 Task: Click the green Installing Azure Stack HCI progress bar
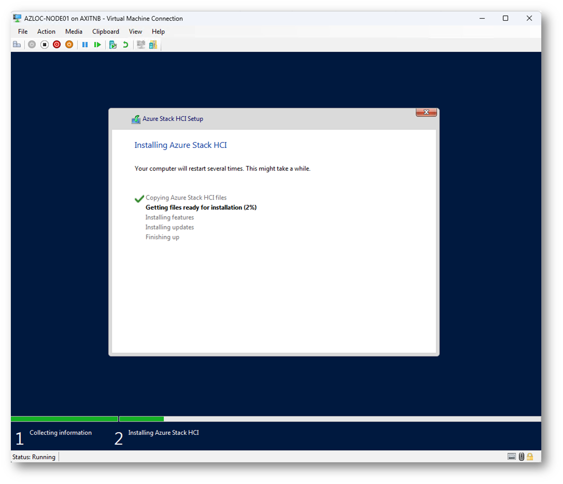142,419
